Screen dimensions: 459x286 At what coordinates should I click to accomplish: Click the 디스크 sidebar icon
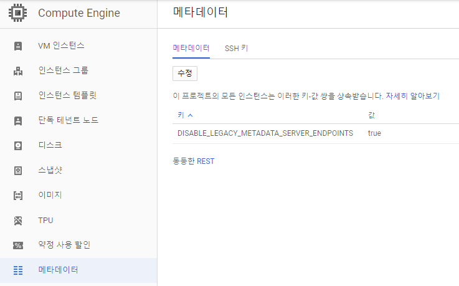click(18, 145)
